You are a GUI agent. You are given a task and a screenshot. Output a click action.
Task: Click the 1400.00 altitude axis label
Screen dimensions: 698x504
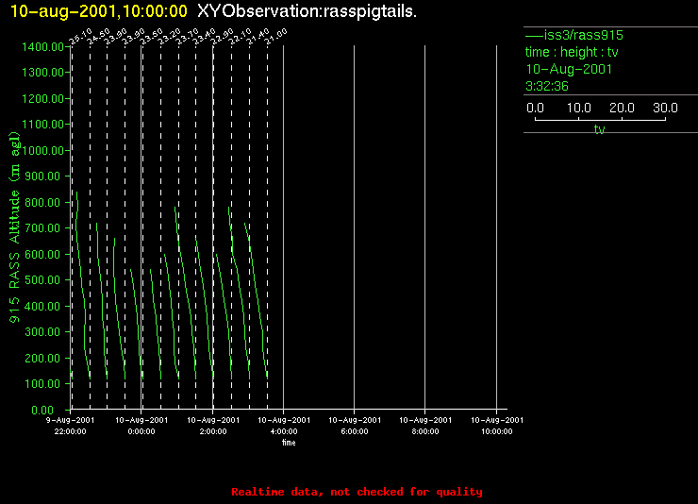pyautogui.click(x=42, y=47)
